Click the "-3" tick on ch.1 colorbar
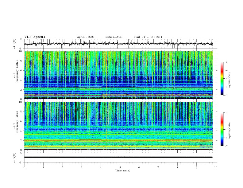Viewport: 243px width, 188px height. (x=226, y=62)
